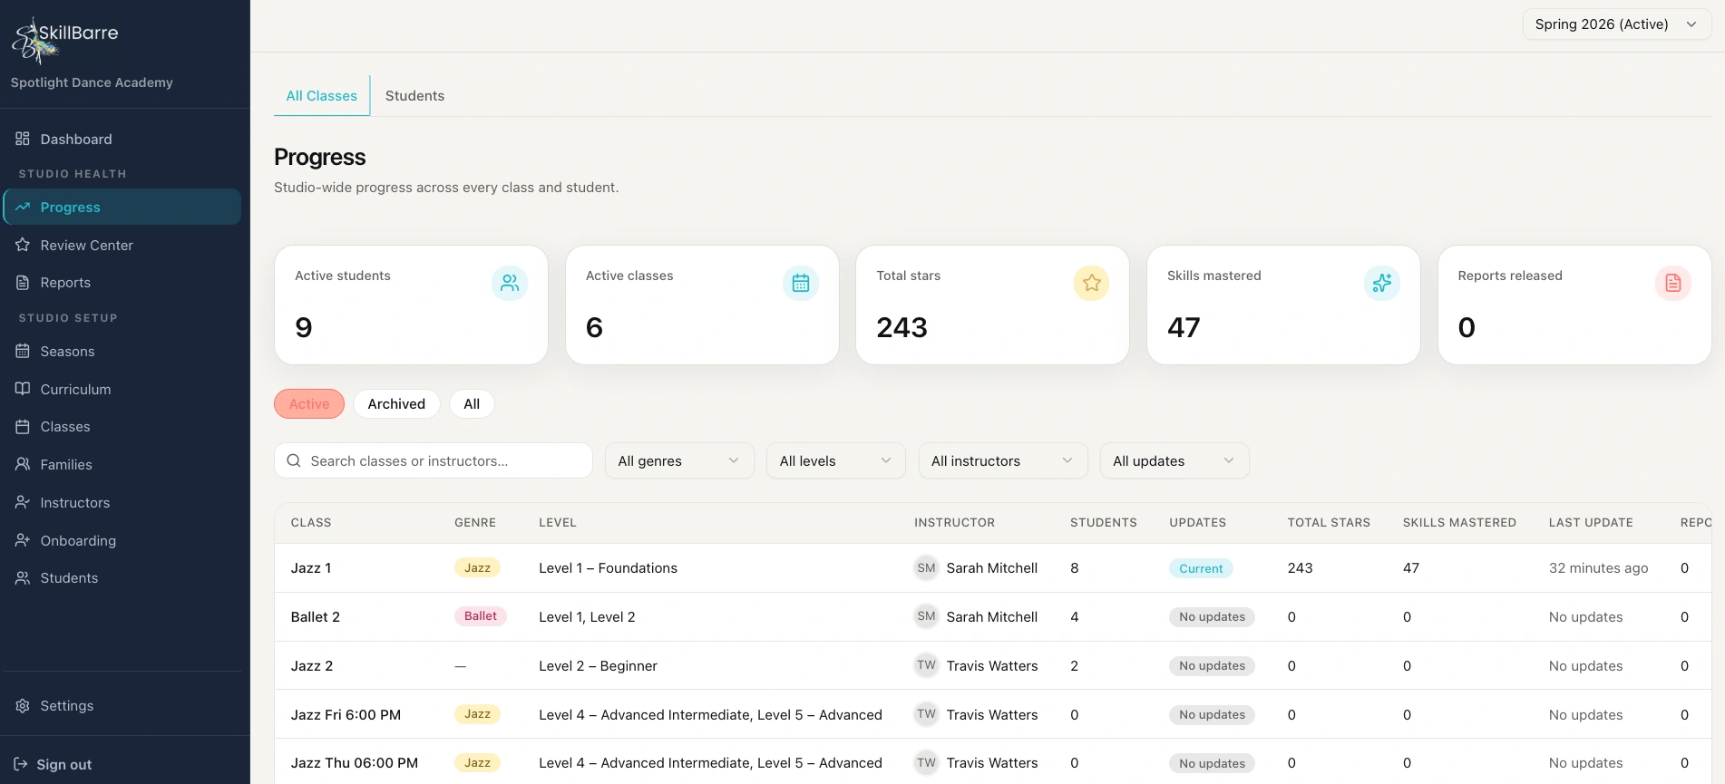Click the Settings gear icon
Viewport: 1725px width, 784px height.
(x=23, y=705)
